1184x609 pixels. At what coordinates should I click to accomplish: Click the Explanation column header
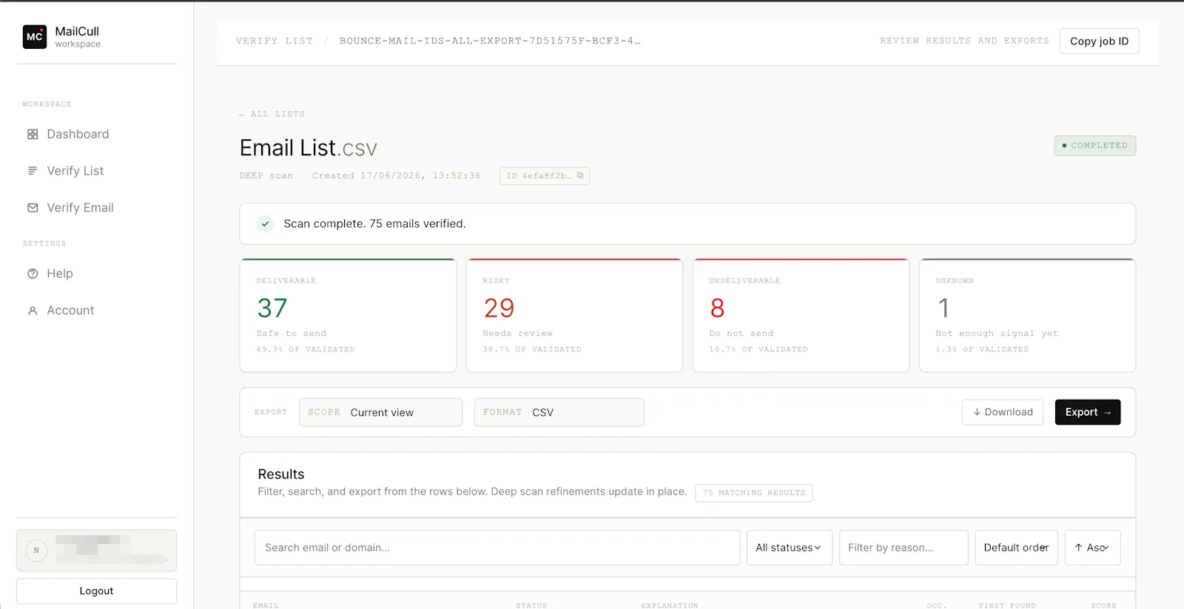pos(670,605)
